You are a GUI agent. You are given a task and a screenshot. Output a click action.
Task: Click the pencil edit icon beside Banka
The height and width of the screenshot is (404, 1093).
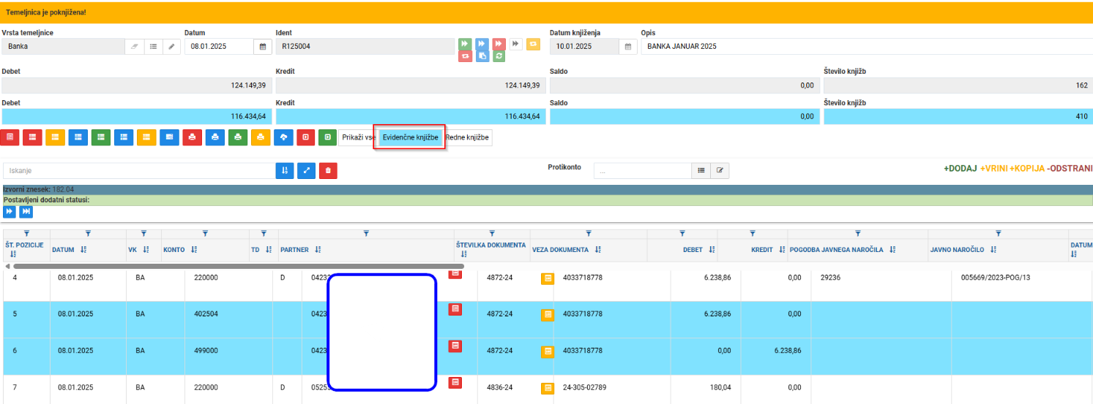point(172,46)
